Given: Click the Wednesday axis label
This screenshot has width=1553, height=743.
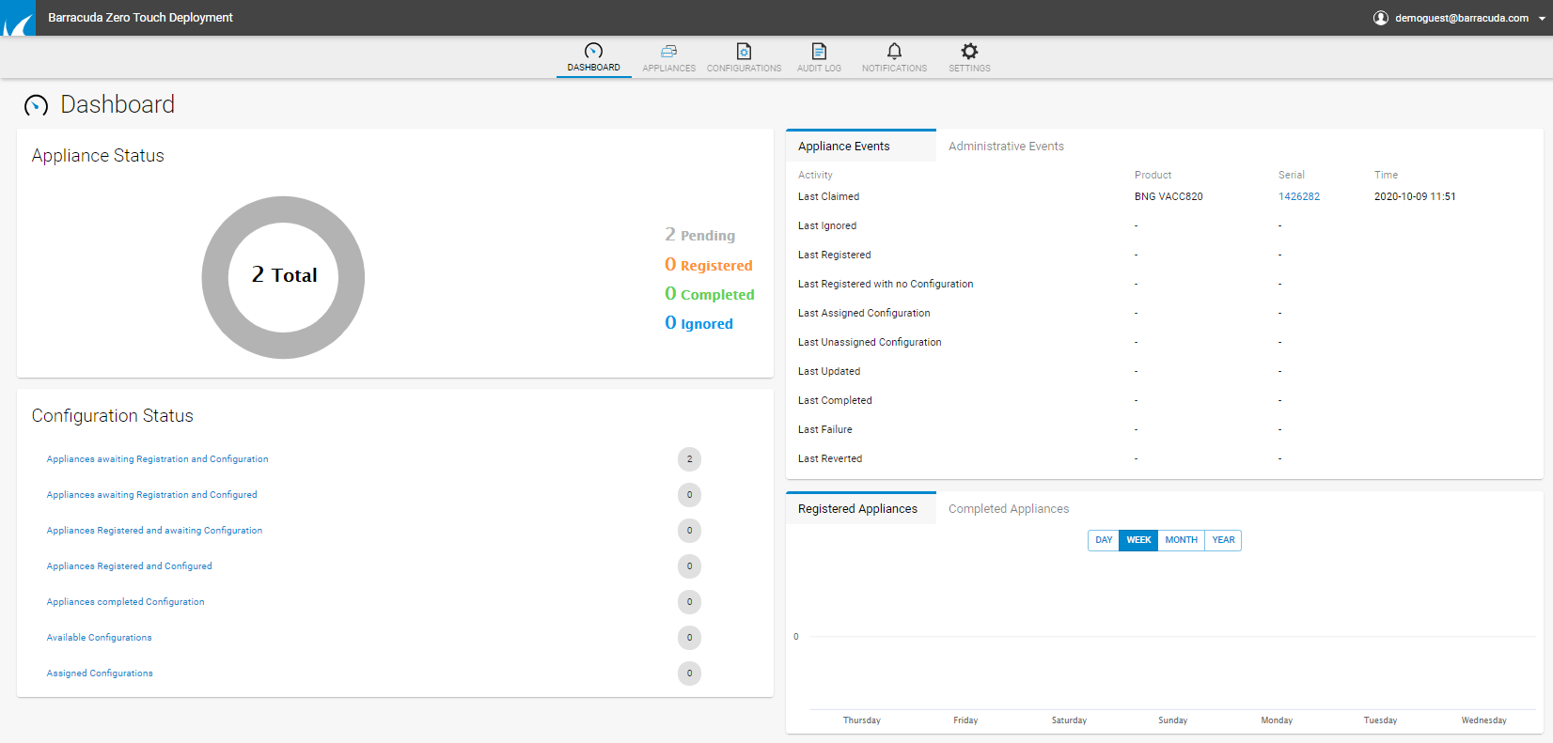Looking at the screenshot, I should [x=1483, y=720].
